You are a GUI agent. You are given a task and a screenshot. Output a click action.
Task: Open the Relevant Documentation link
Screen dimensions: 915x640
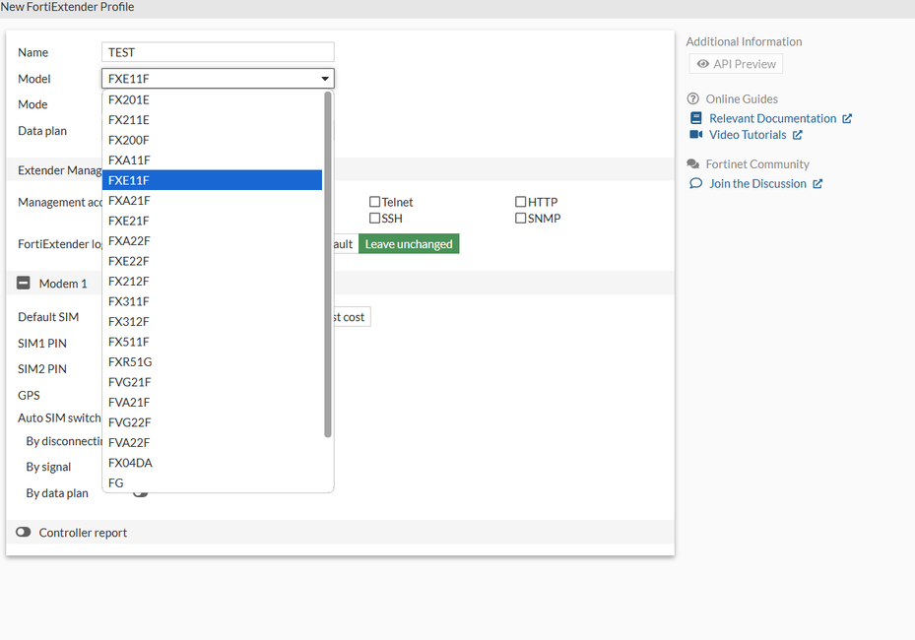(772, 118)
